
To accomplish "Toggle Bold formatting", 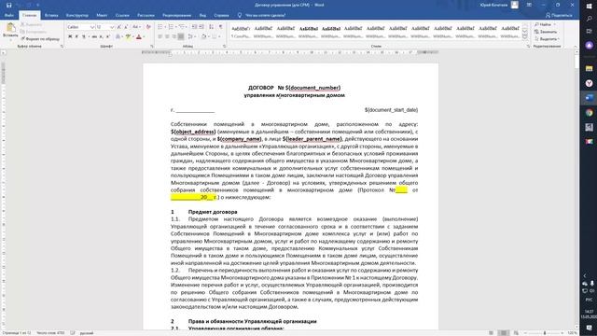I will coord(70,36).
